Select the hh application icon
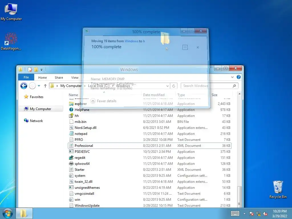Screen dimensions: 292x219 71,116
